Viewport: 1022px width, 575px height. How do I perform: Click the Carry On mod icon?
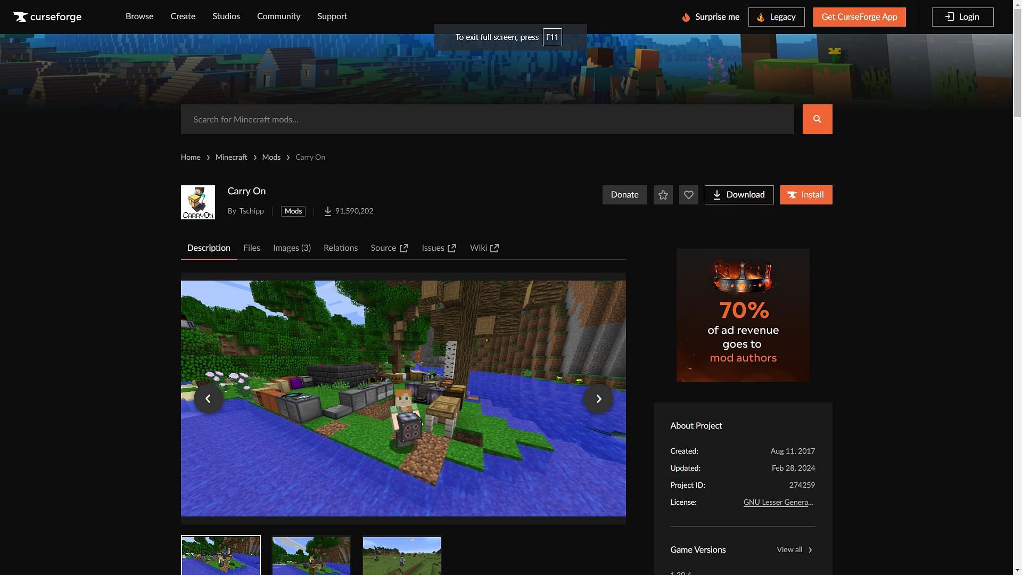point(198,202)
